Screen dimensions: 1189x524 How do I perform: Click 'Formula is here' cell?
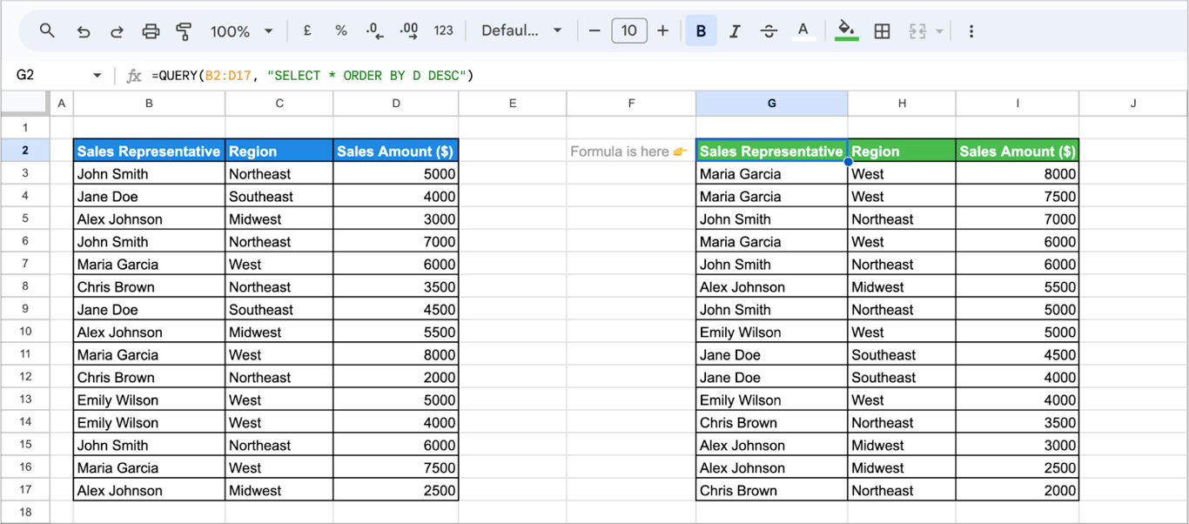click(631, 151)
